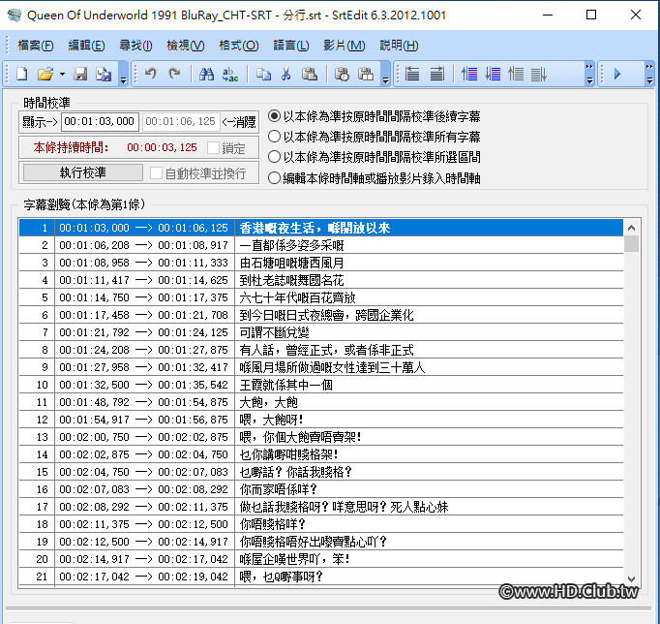Select subtitle row 13 你個大飽賣唔賣架
This screenshot has width=660, height=624.
pos(321,437)
